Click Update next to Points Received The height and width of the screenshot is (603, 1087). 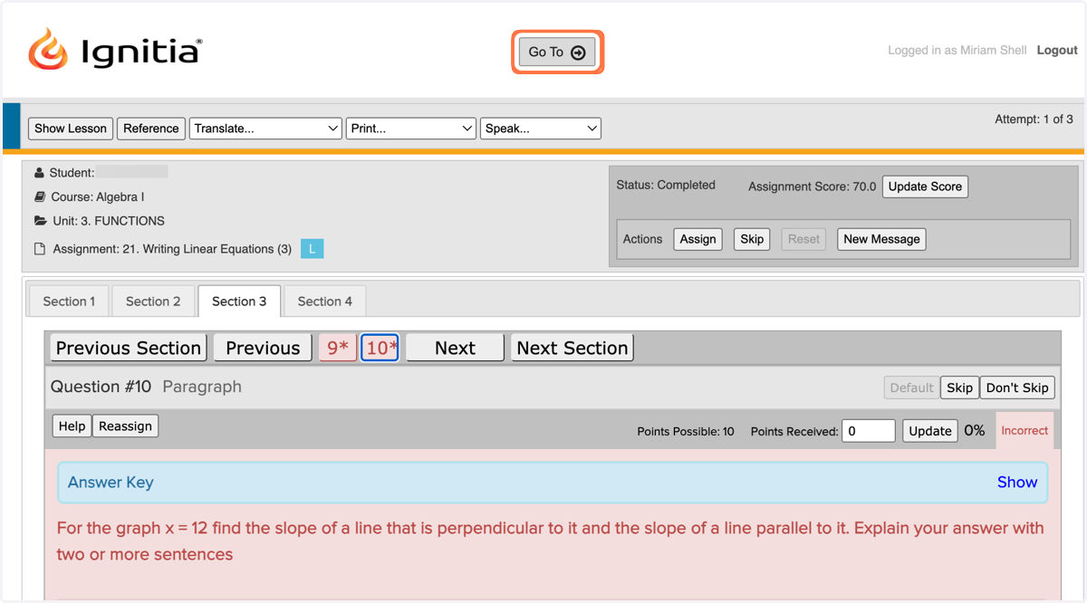pos(930,431)
